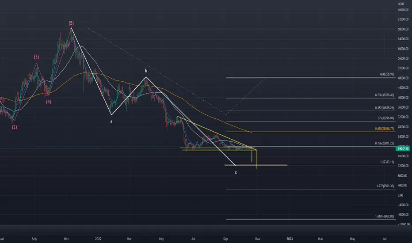Viewport: 412px width, 243px height.
Task: Click the 24000.00 price axis value
Action: 403,137
